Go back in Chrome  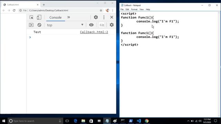[4, 10]
